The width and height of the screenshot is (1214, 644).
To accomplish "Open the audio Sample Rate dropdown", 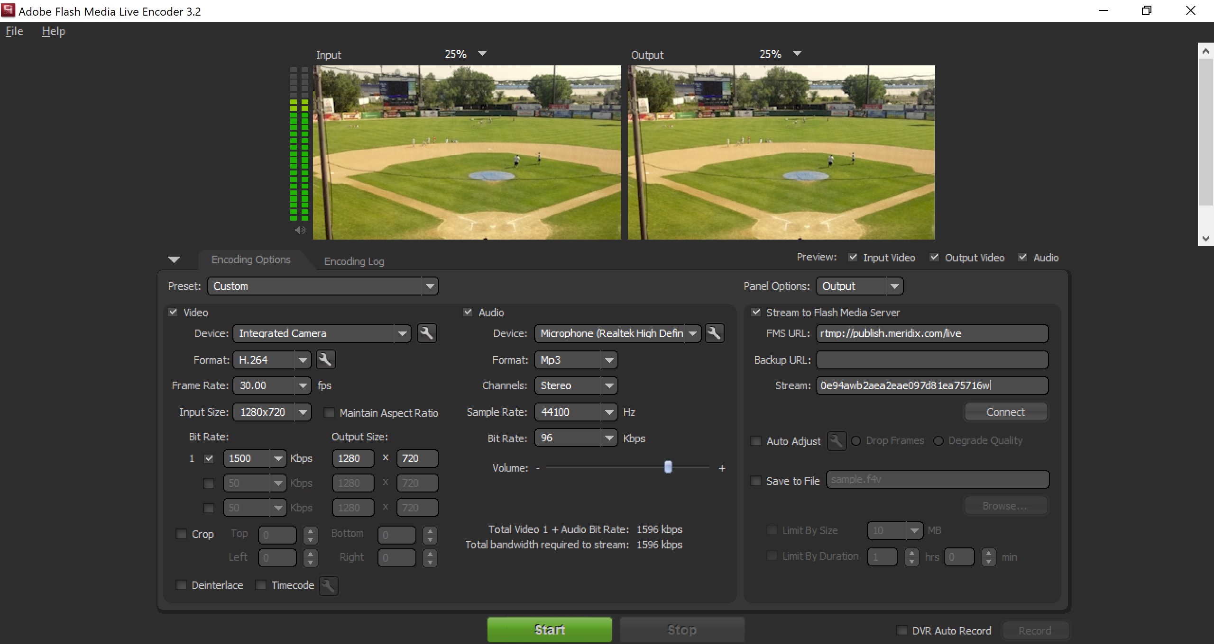I will pos(609,412).
